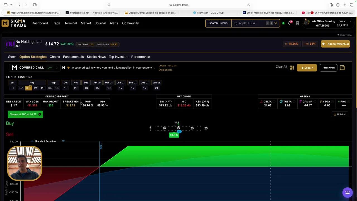Viewport: 357px width, 201px height.
Task: Follow the Learn more on Opcionario link
Action: tap(168, 68)
